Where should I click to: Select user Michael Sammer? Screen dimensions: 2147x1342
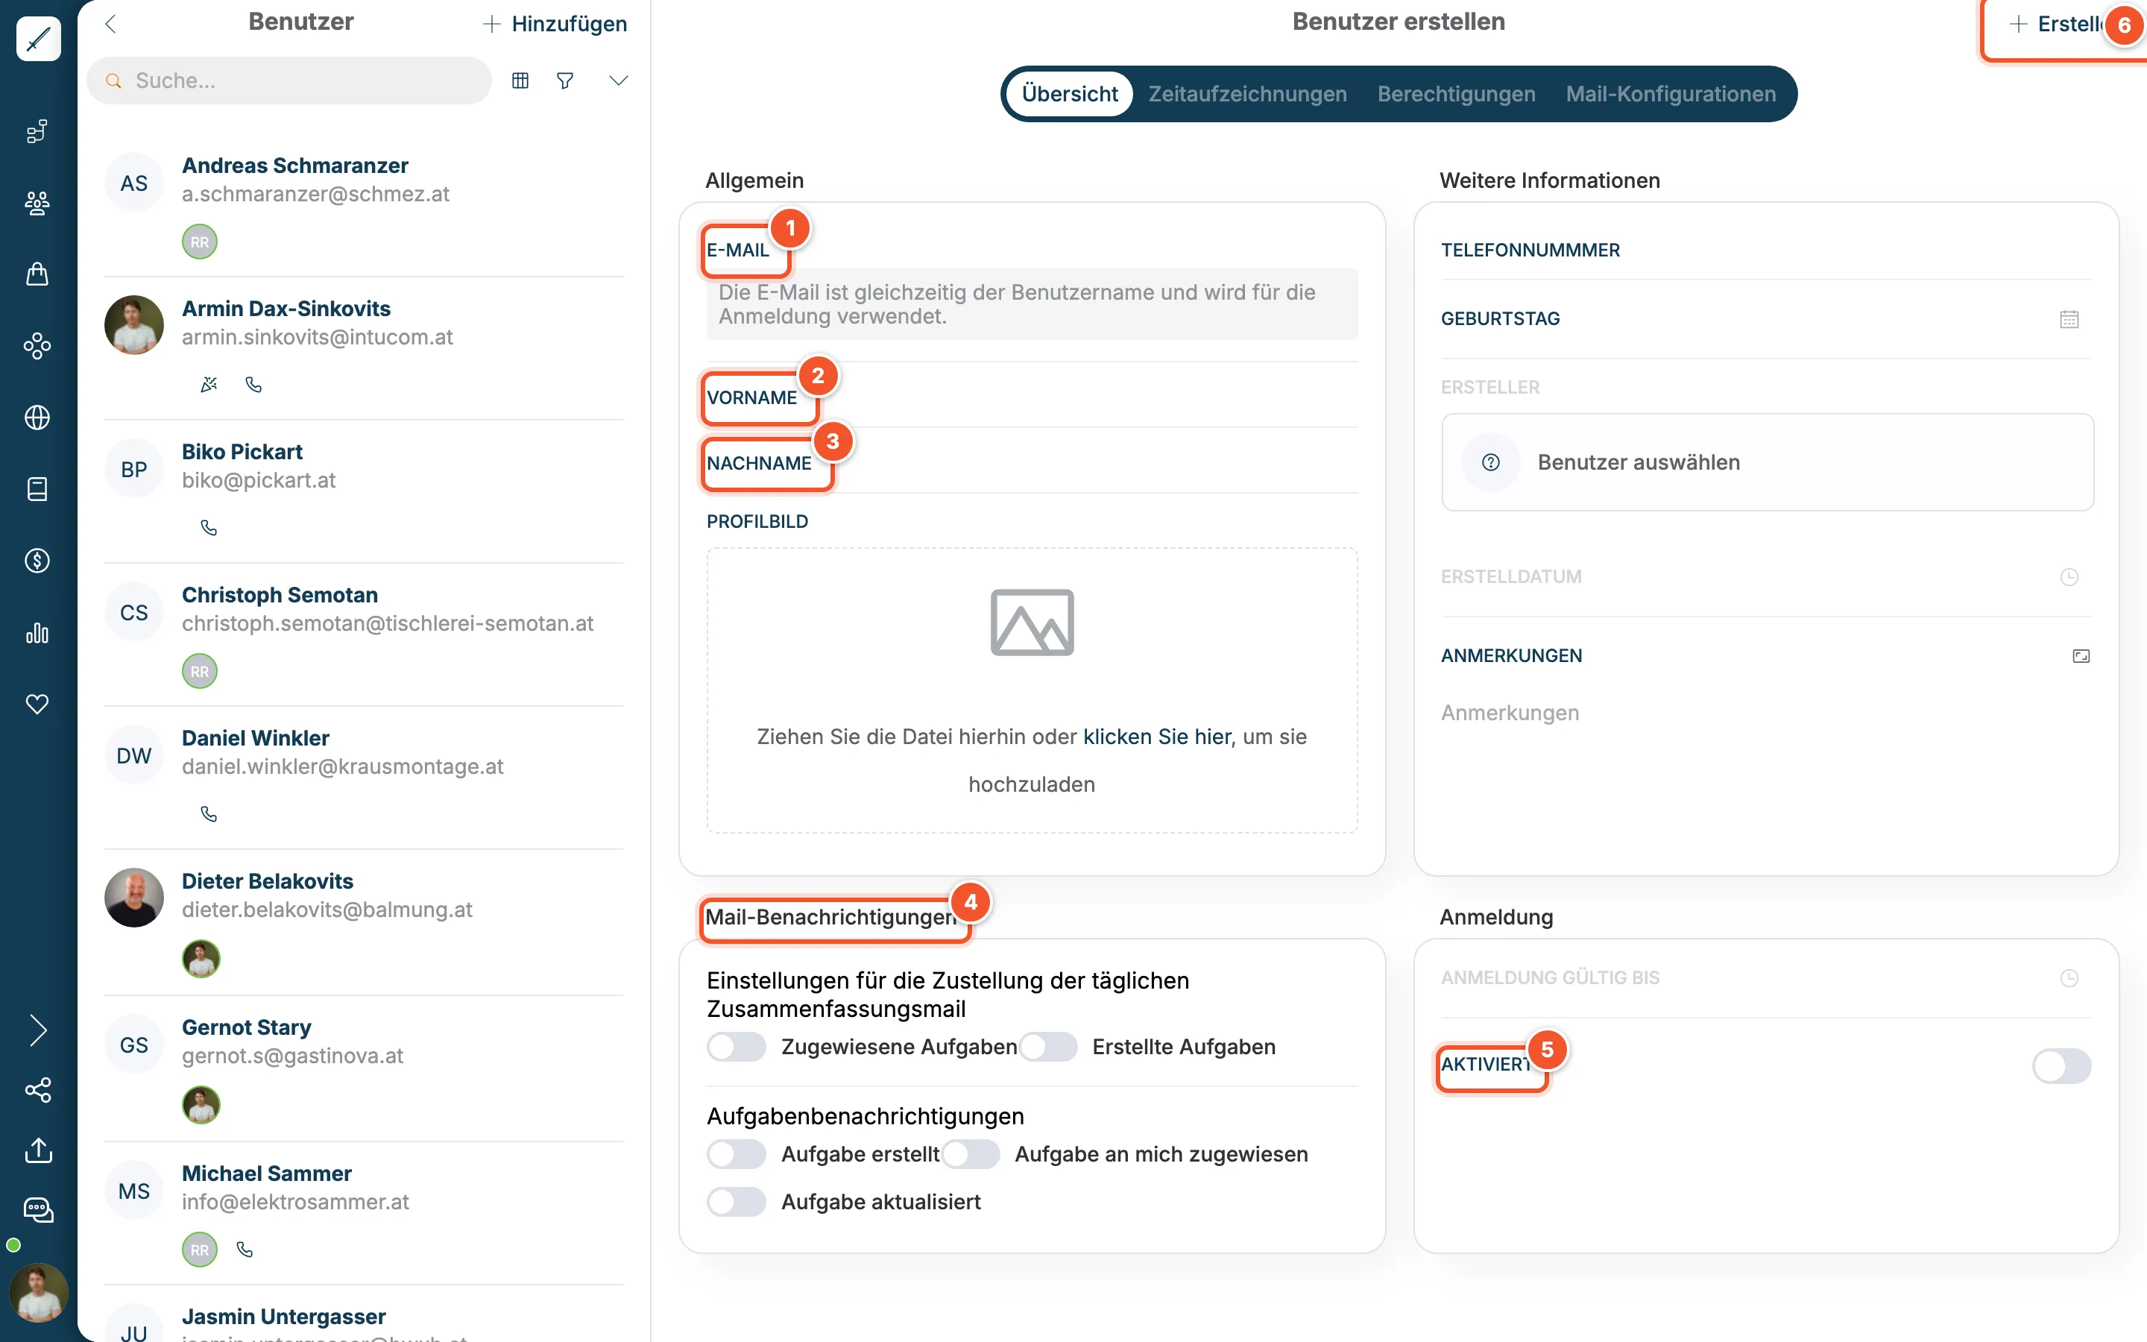(x=364, y=1215)
